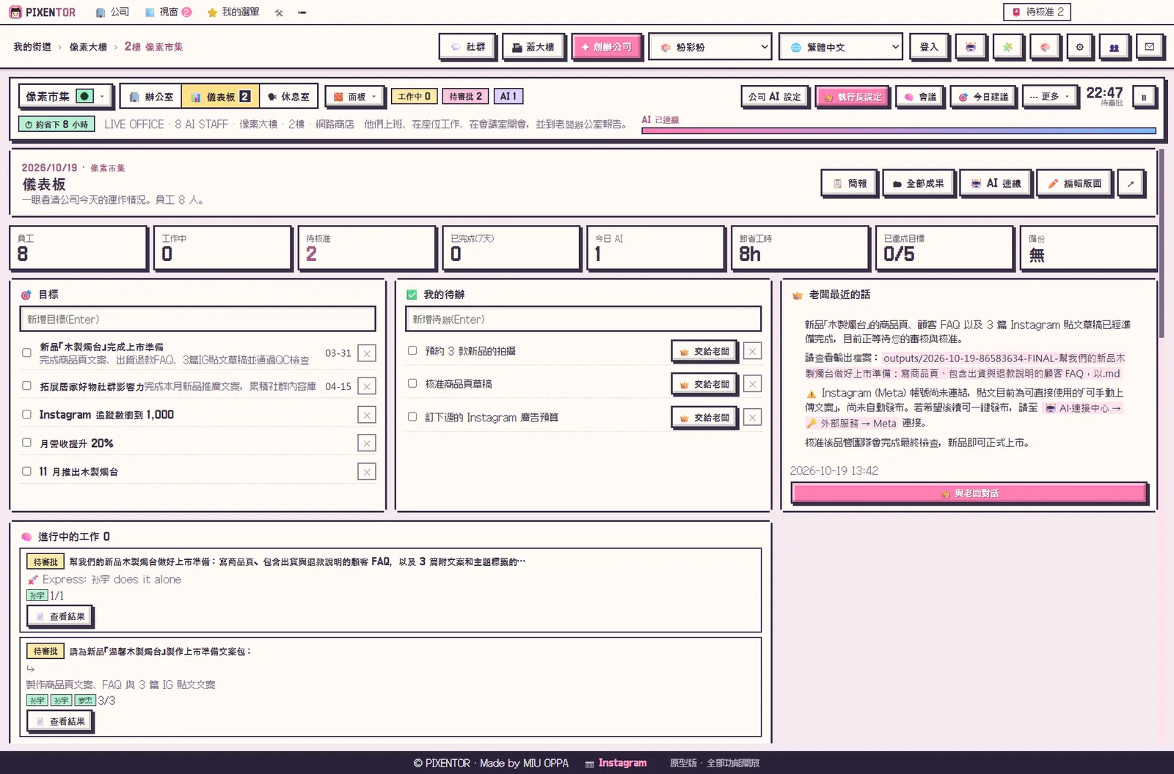Expand the 像素市集 company selector
This screenshot has height=774, width=1174.
point(66,97)
